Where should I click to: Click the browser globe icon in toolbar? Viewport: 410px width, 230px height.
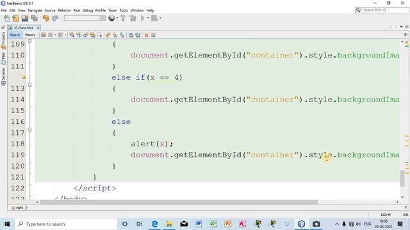click(111, 19)
